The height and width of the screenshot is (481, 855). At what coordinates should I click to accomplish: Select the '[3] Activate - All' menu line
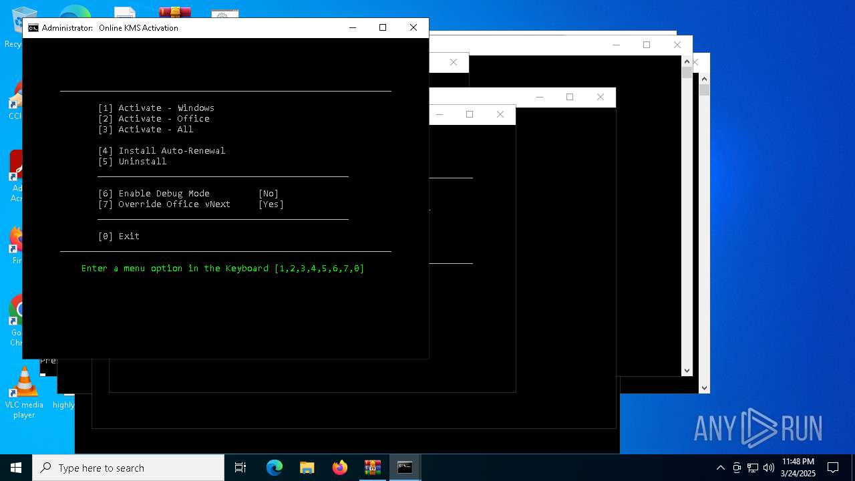(x=146, y=130)
